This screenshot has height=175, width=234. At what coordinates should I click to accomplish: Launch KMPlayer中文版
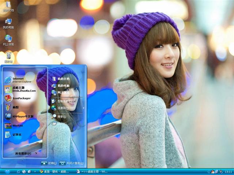point(19,116)
